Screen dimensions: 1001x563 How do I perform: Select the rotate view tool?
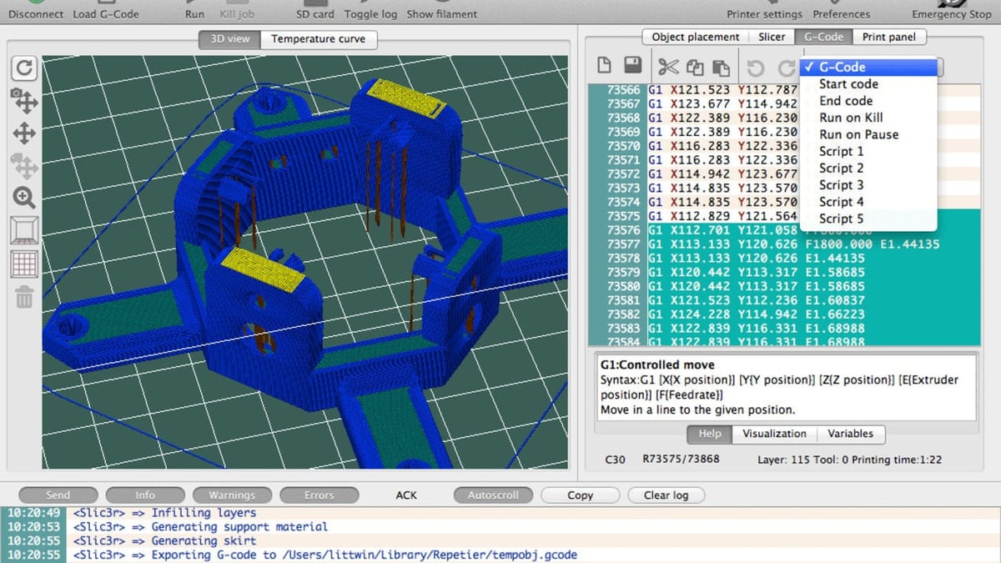coord(24,68)
